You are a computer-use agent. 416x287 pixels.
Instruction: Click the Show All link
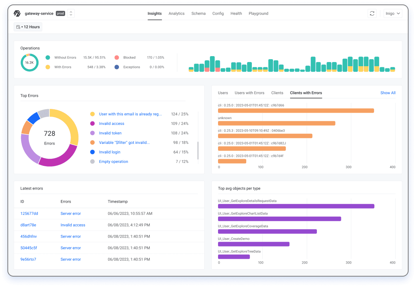click(388, 93)
